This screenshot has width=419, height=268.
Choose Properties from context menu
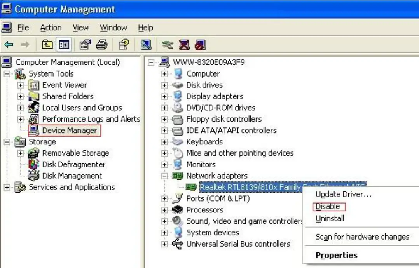click(x=337, y=255)
